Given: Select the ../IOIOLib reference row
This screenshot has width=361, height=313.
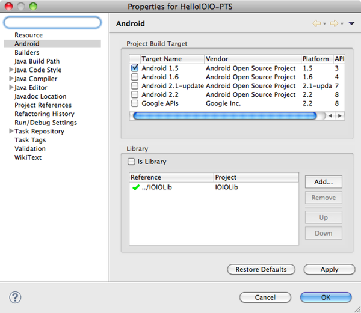Looking at the screenshot, I should (x=214, y=187).
